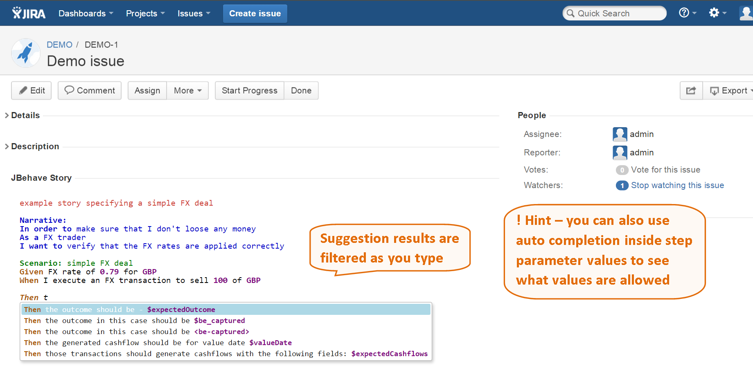Viewport: 753px width, 368px height.
Task: Click the reporter admin avatar
Action: 620,153
